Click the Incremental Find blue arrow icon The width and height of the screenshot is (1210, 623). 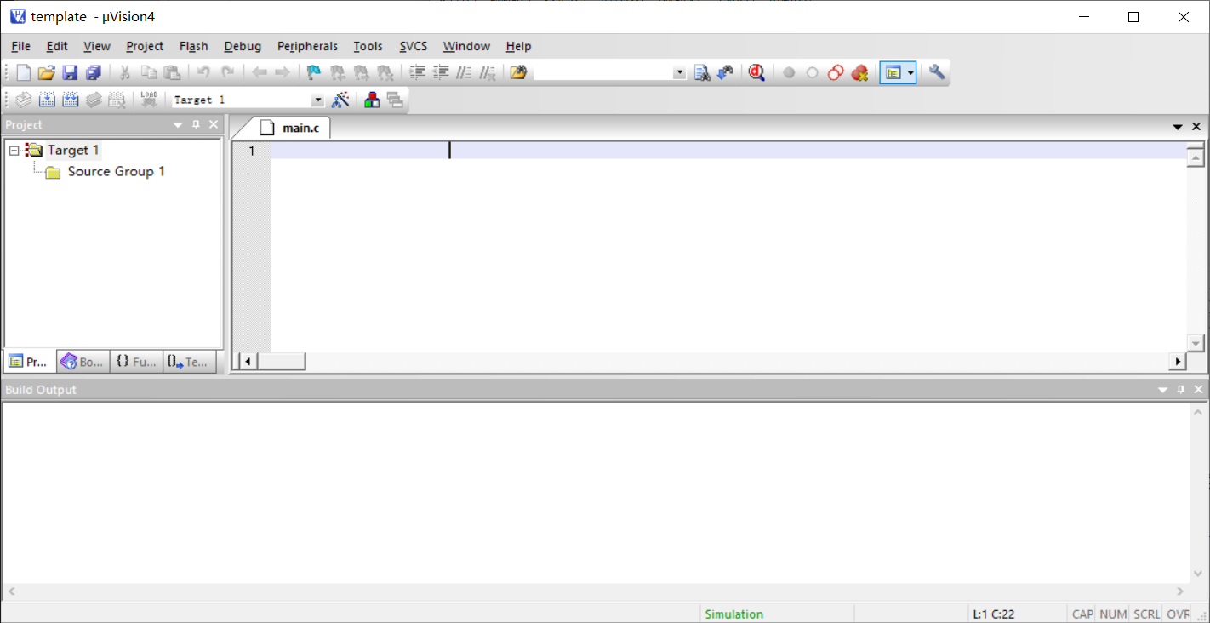725,73
